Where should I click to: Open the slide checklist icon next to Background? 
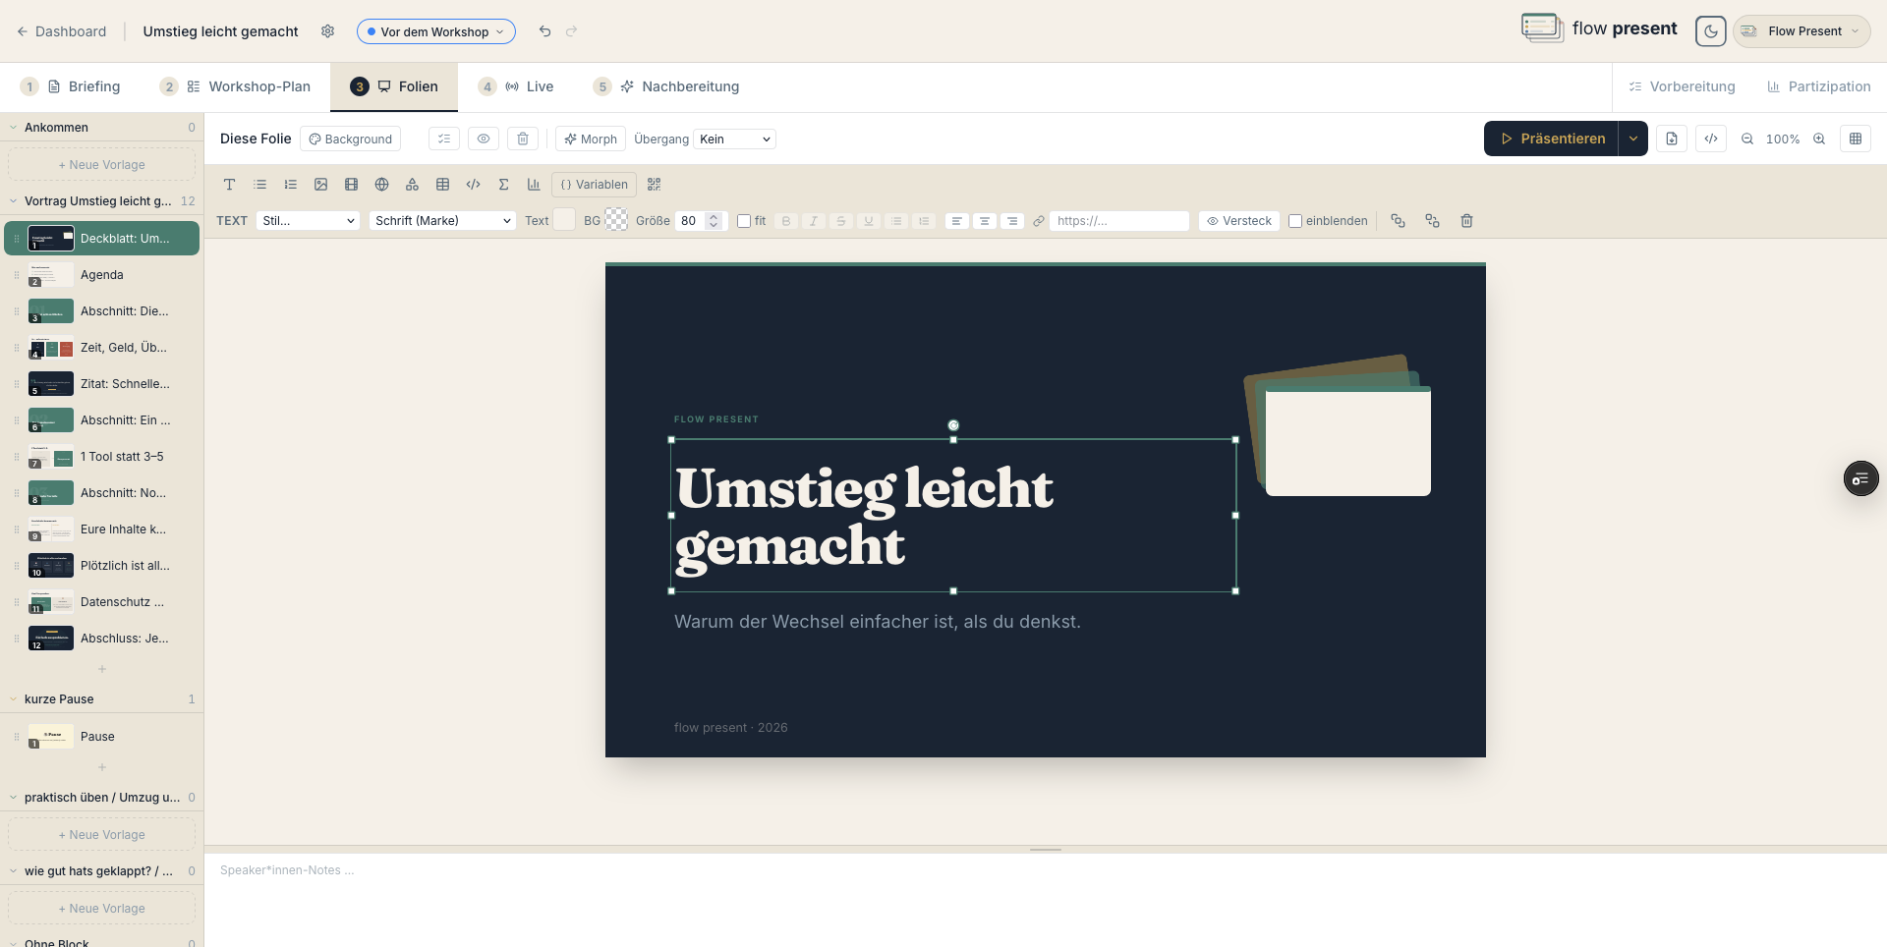click(444, 139)
